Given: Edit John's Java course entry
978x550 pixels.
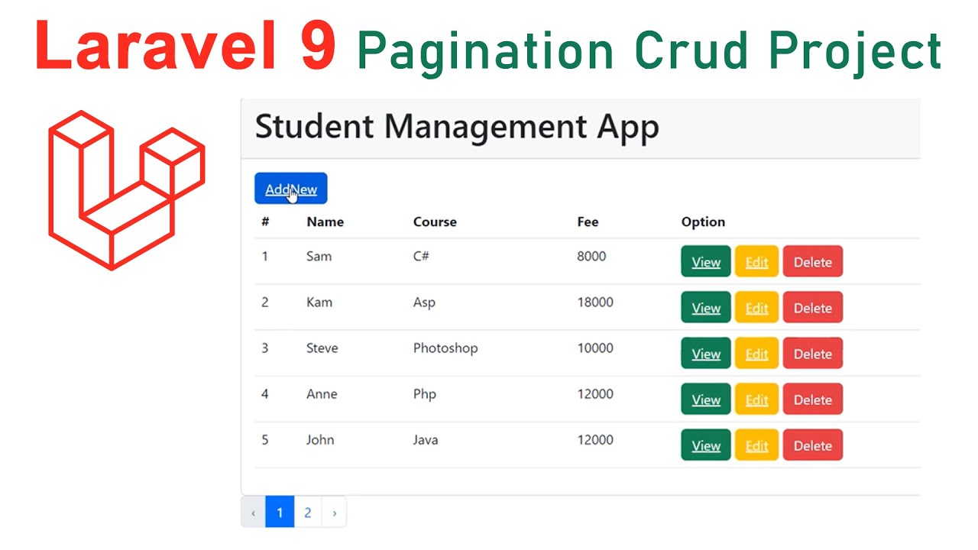Looking at the screenshot, I should [756, 445].
